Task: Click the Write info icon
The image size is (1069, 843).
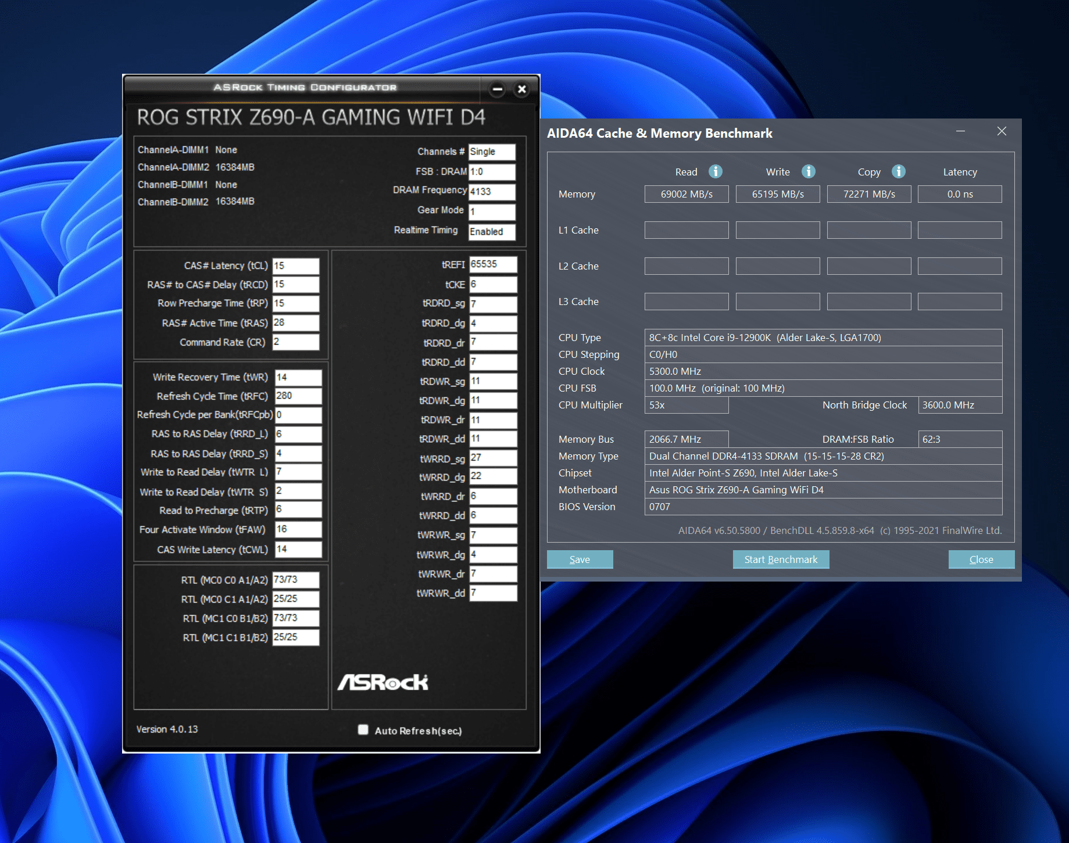Action: pos(808,171)
